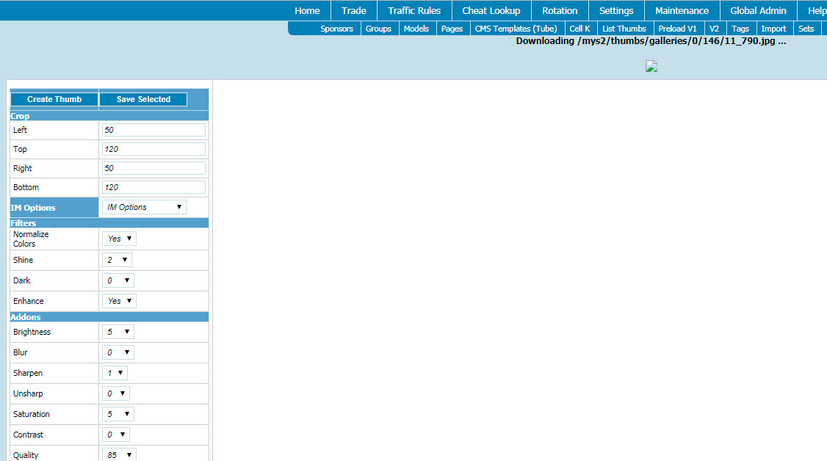Open the IM Options dropdown
The image size is (827, 461).
click(144, 207)
